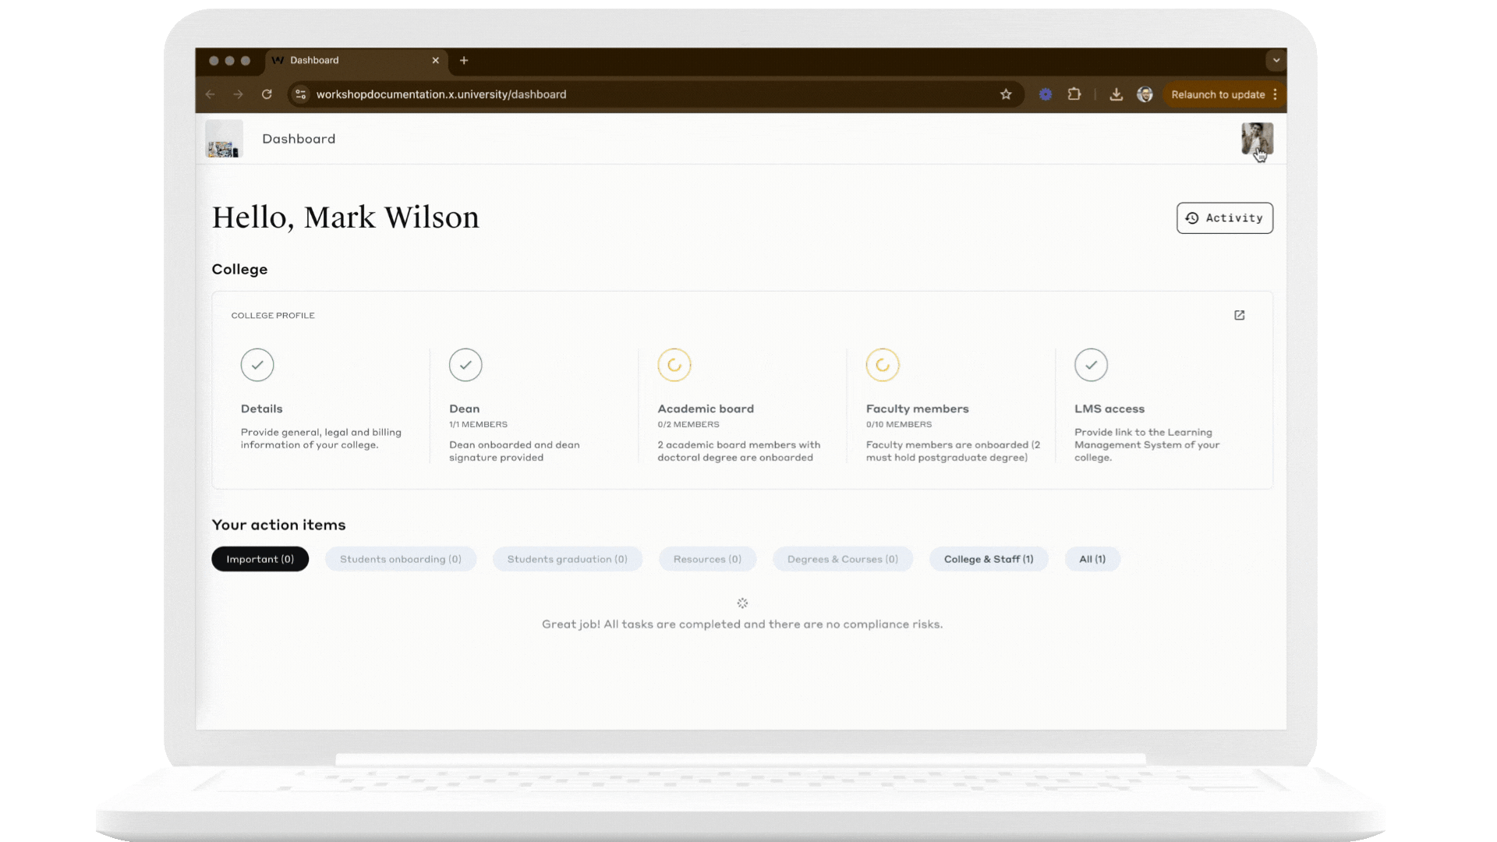Open browser downloads icon
The image size is (1497, 842).
click(x=1116, y=94)
